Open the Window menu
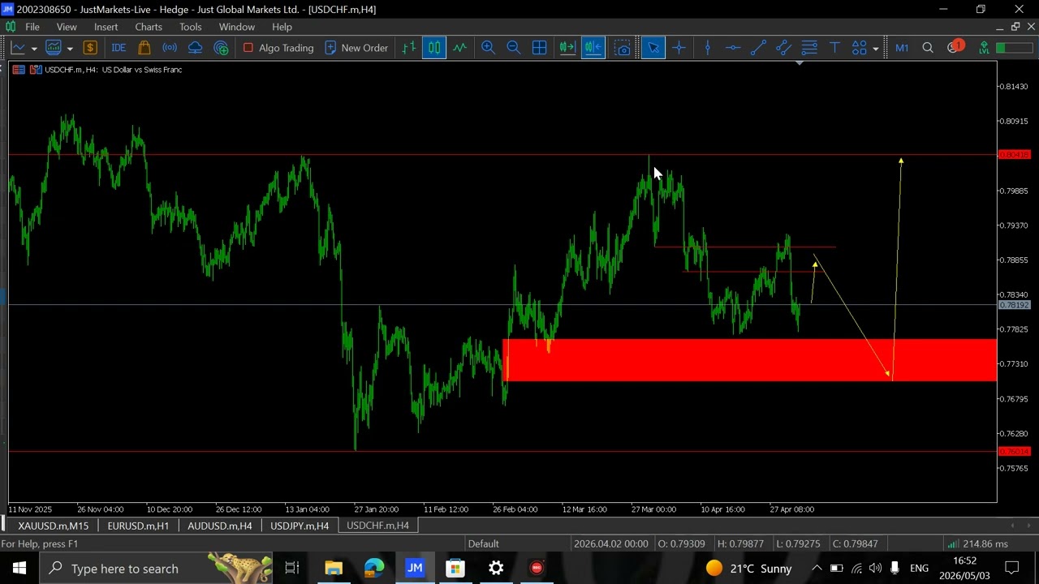Viewport: 1039px width, 584px height. [237, 27]
